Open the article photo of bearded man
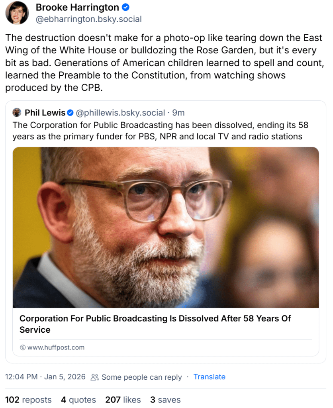This screenshot has height=408, width=333. [x=166, y=227]
